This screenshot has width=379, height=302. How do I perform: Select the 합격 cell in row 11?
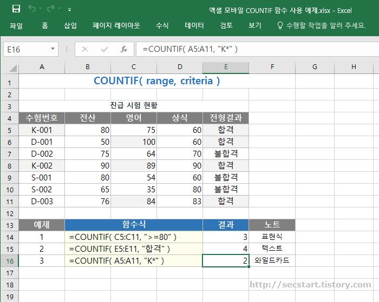tap(226, 201)
